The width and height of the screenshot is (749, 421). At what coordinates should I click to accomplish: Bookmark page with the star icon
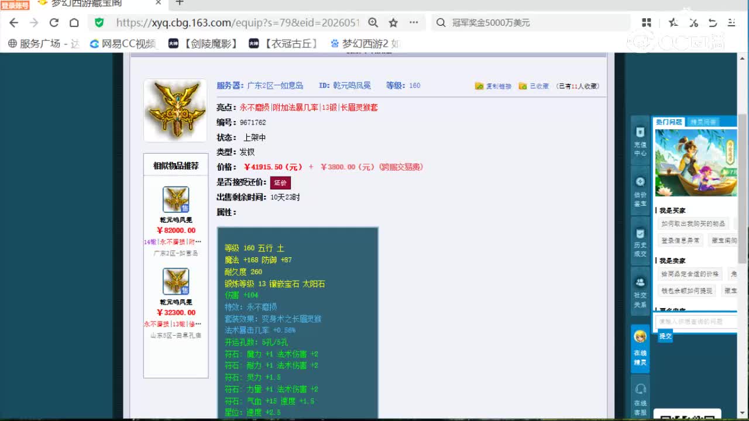click(x=393, y=23)
